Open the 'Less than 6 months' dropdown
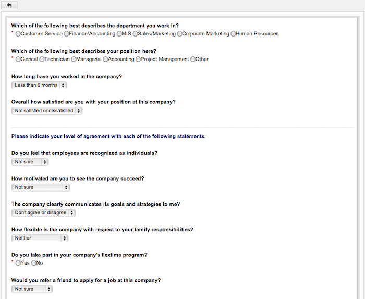The width and height of the screenshot is (365, 299). point(39,85)
